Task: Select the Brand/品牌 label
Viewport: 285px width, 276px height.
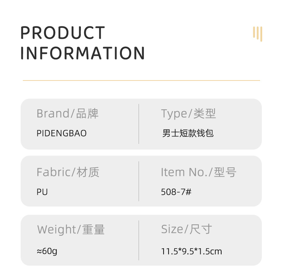Action: pyautogui.click(x=67, y=114)
